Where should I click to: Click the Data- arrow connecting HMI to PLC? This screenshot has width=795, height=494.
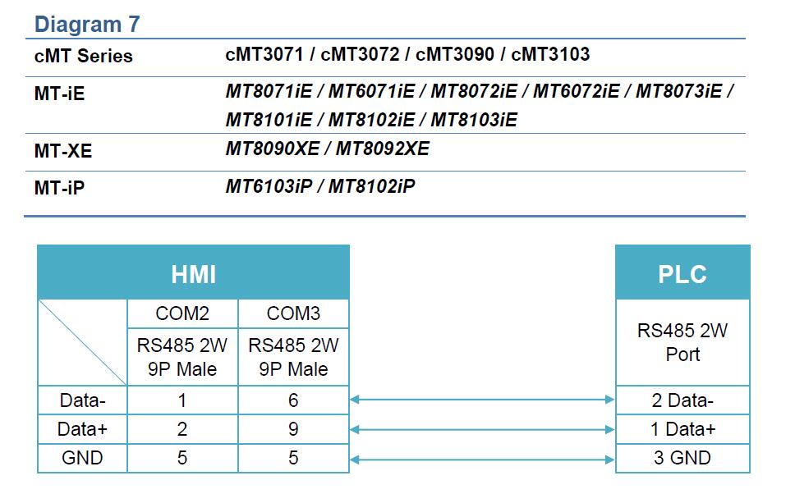pos(482,400)
